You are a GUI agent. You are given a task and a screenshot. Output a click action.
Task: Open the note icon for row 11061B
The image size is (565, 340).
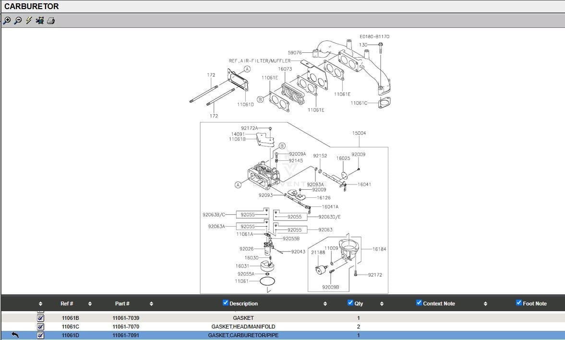(41, 318)
